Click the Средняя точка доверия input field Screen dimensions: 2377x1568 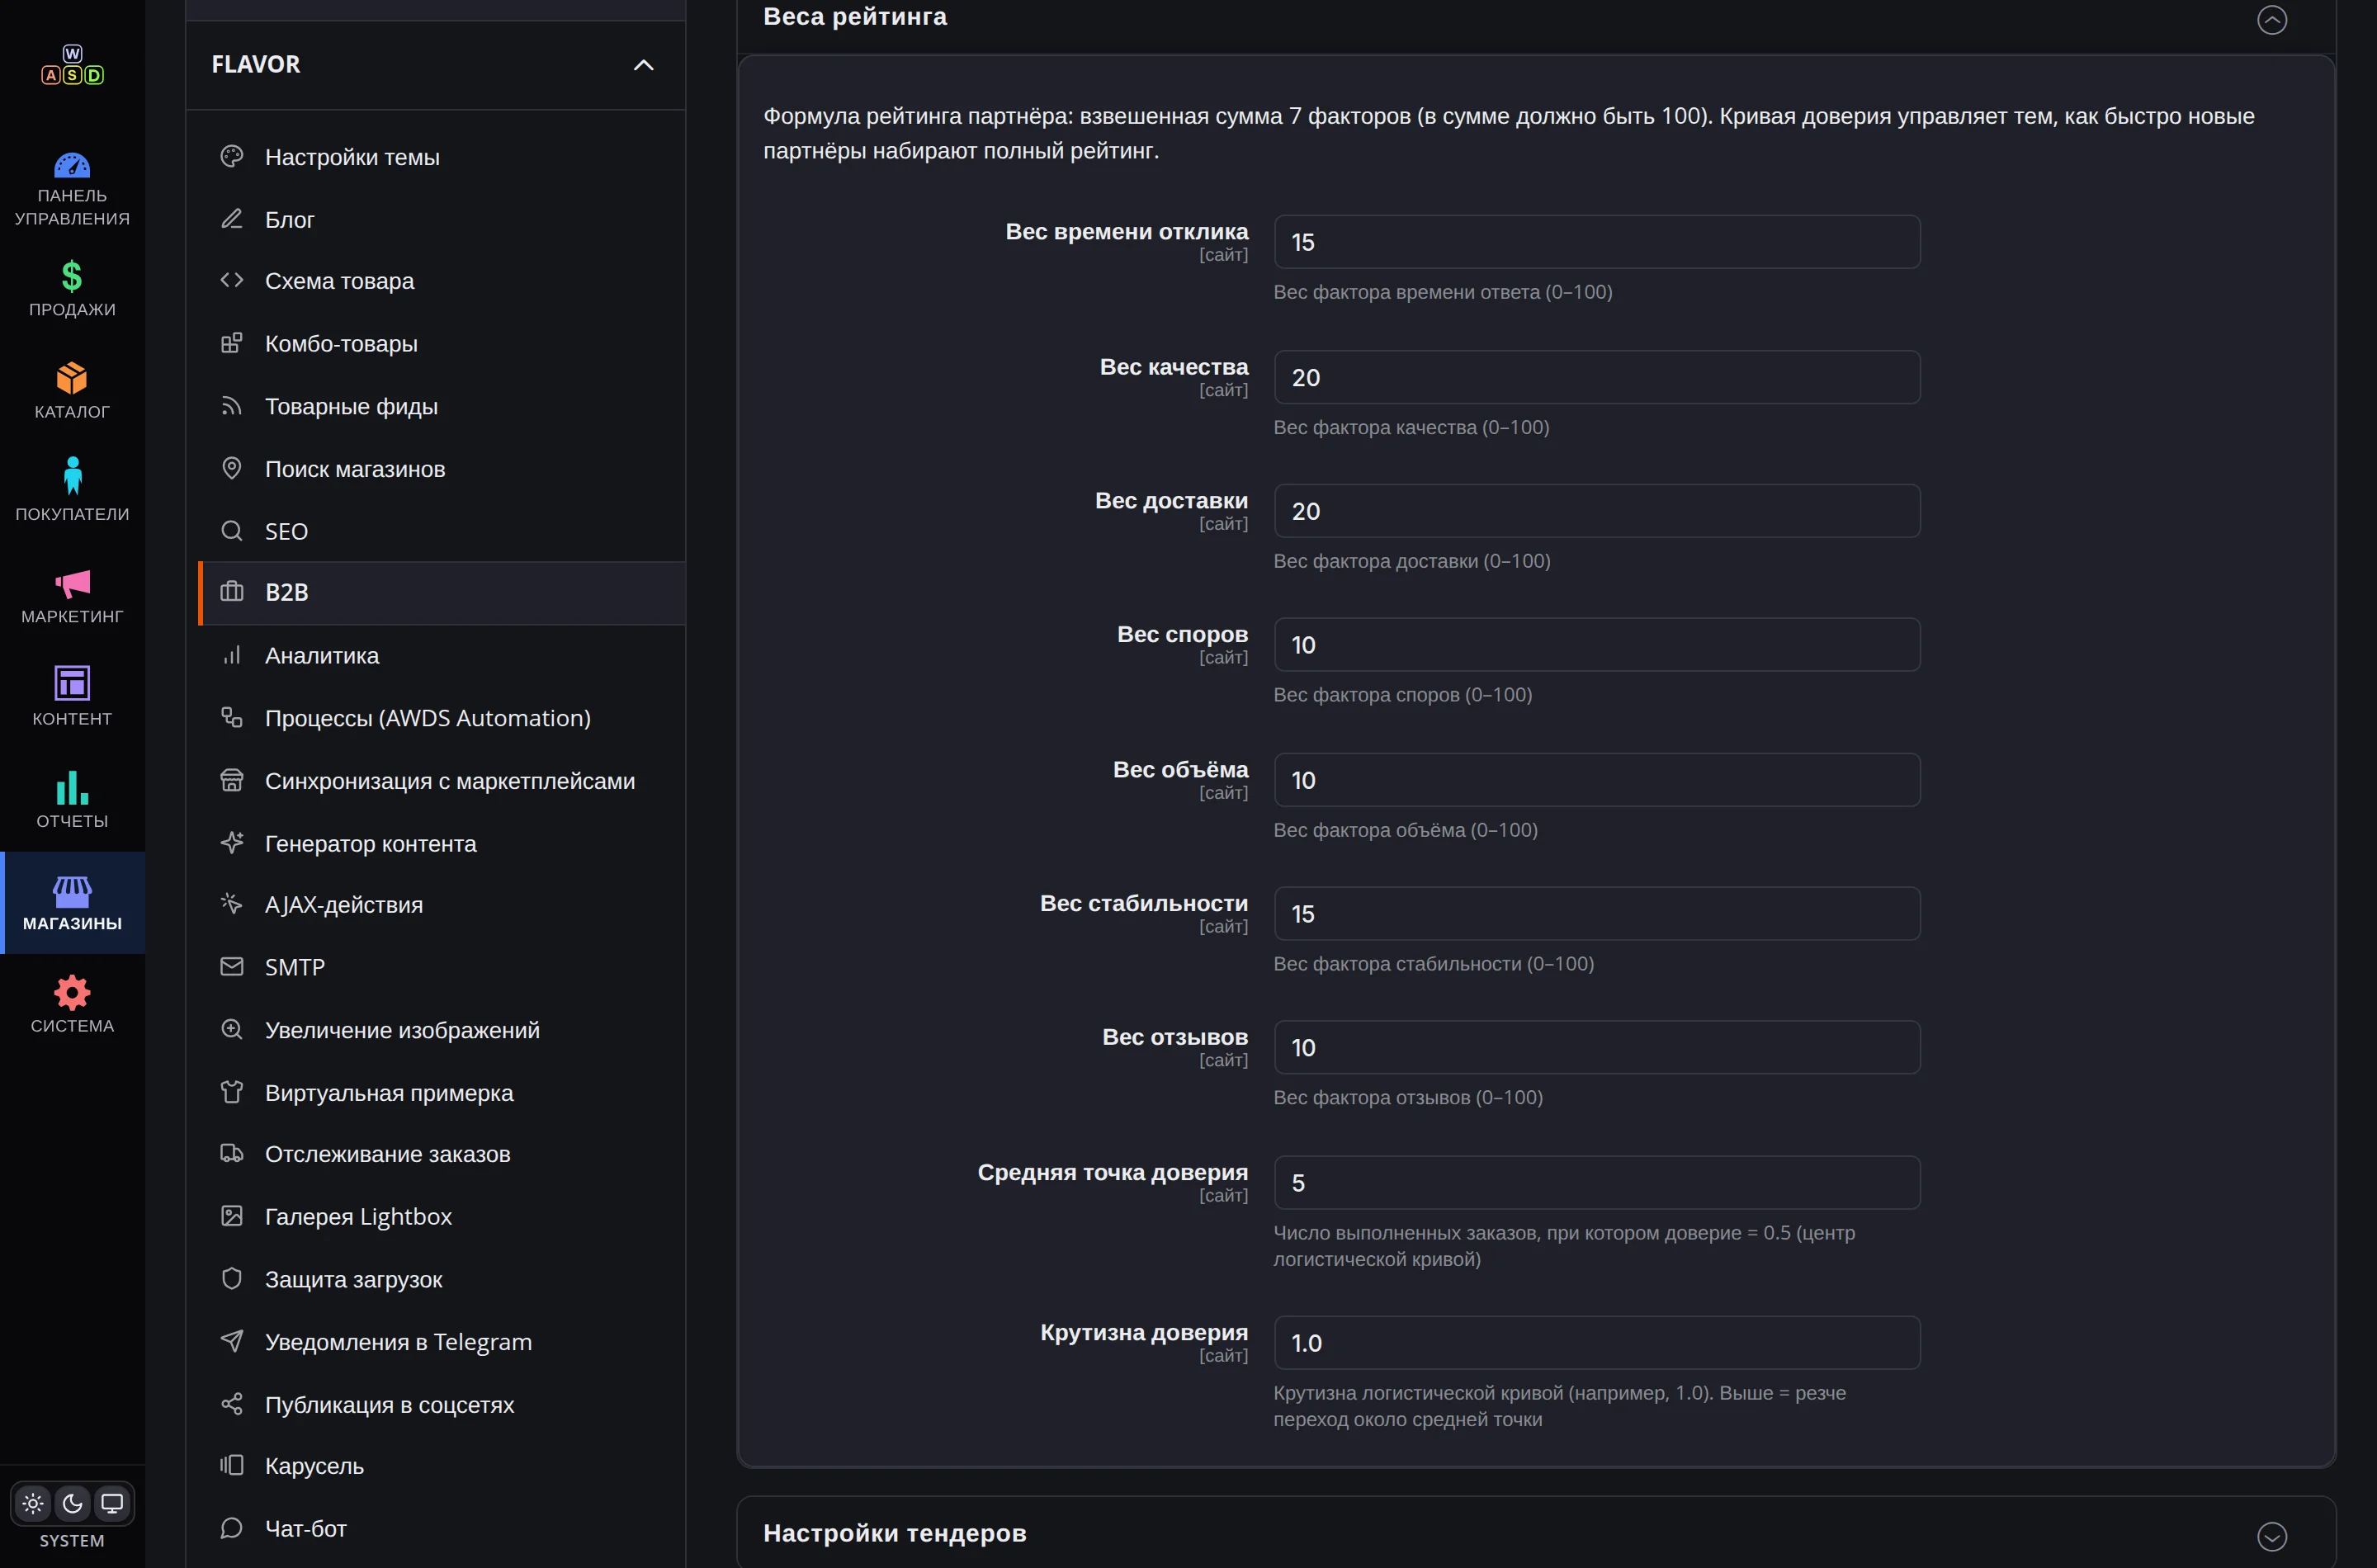1597,1183
